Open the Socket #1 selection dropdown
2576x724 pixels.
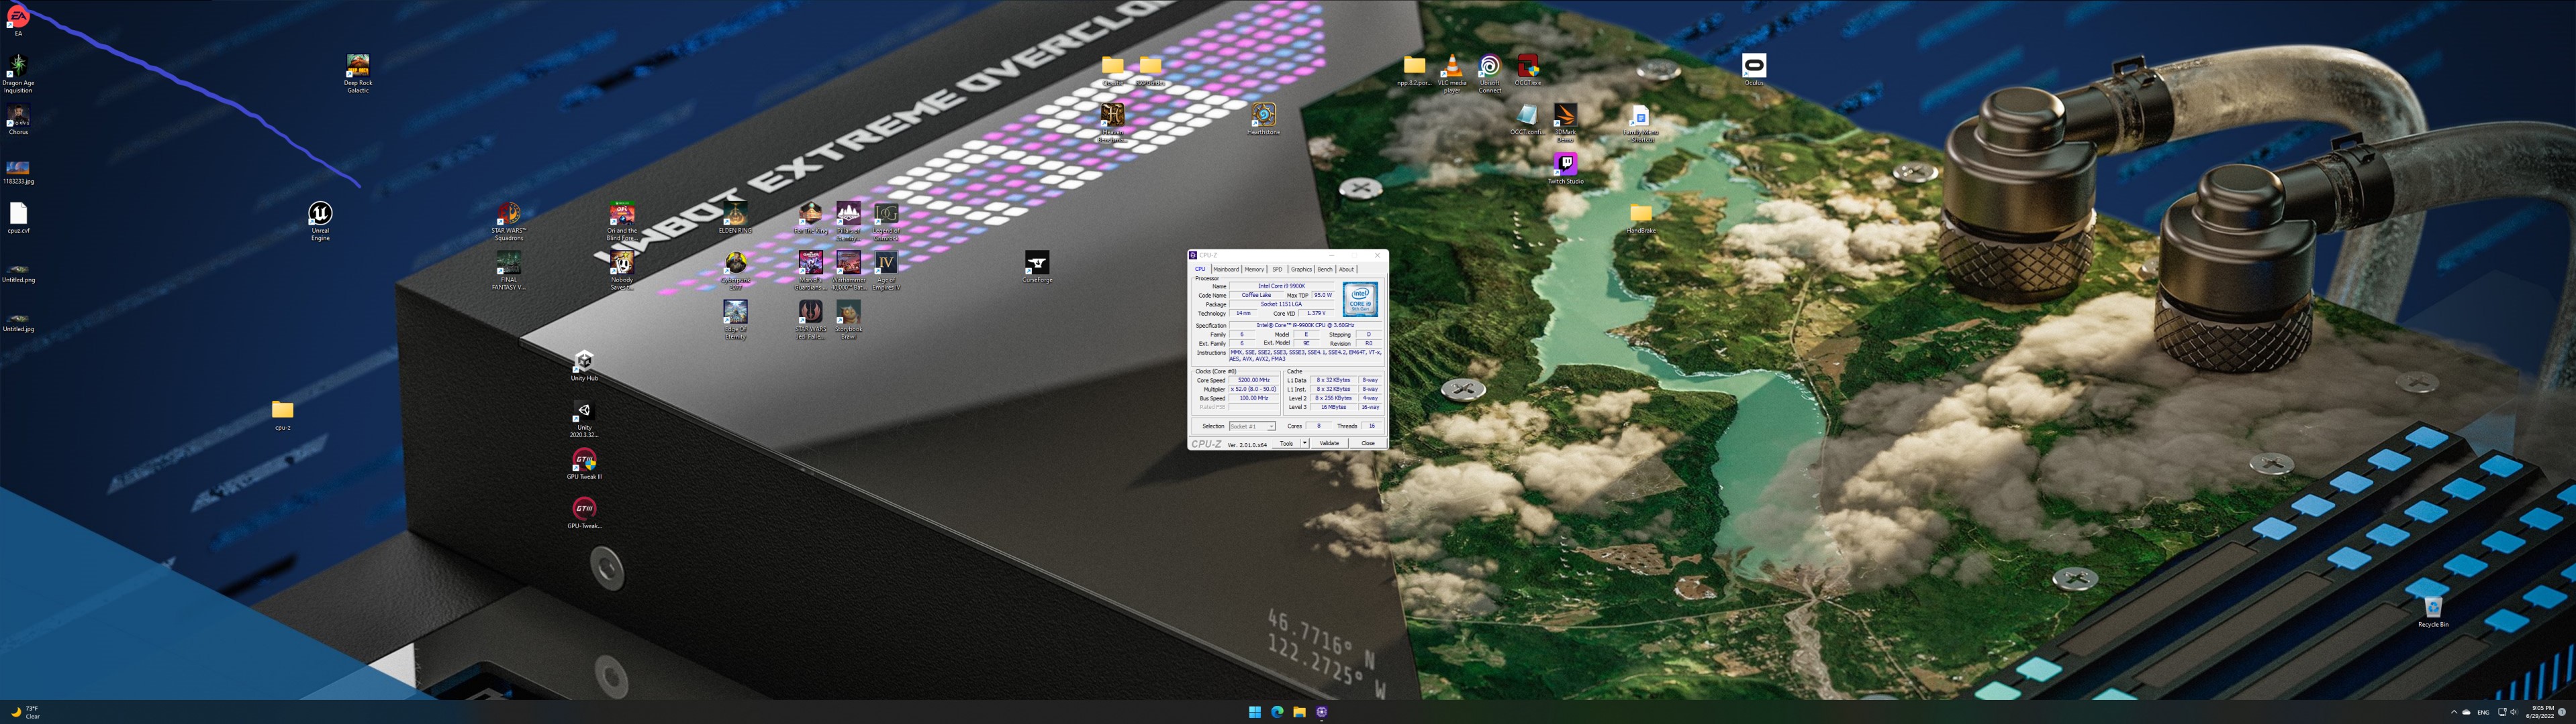pyautogui.click(x=1252, y=426)
